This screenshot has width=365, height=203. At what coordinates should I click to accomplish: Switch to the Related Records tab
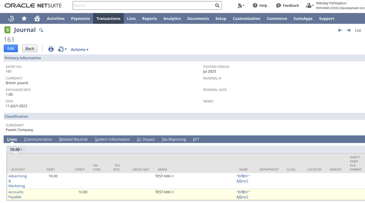[x=73, y=139]
